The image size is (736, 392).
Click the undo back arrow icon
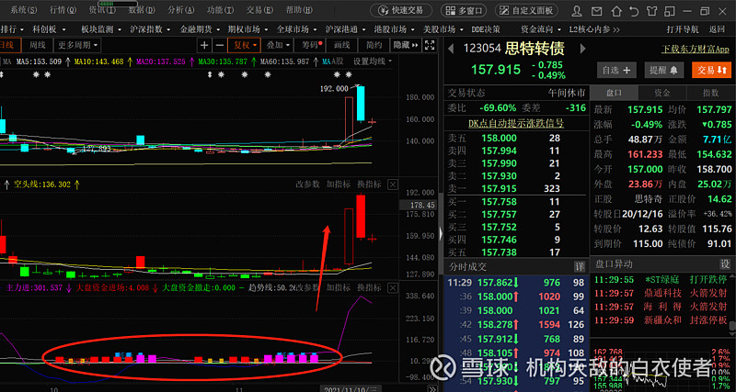tap(634, 11)
